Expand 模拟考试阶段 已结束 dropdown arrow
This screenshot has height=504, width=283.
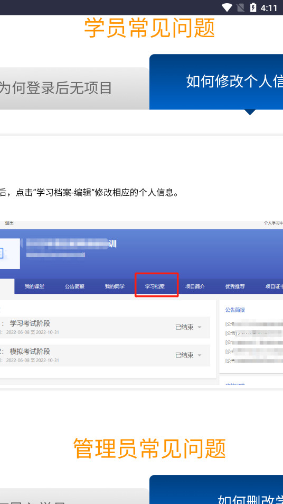[200, 355]
